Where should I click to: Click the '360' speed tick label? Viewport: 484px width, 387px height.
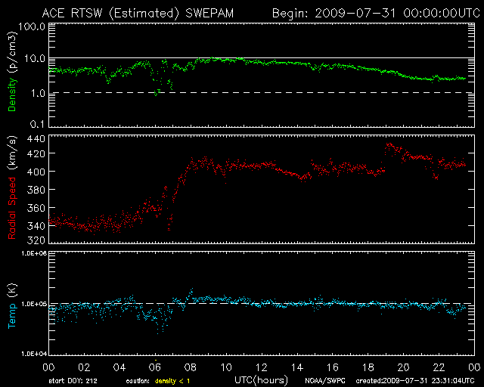(x=36, y=208)
